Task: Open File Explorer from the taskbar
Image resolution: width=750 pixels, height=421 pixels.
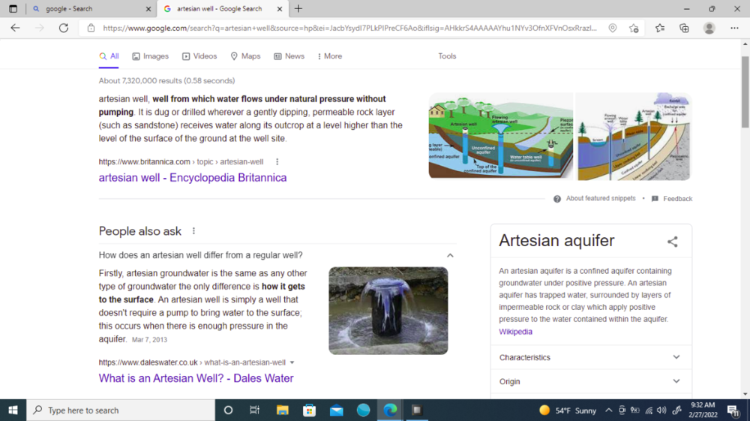Action: (282, 410)
